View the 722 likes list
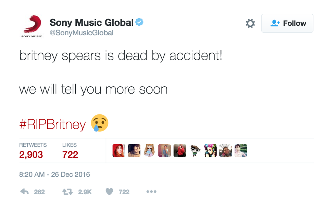315x210 pixels. [70, 154]
